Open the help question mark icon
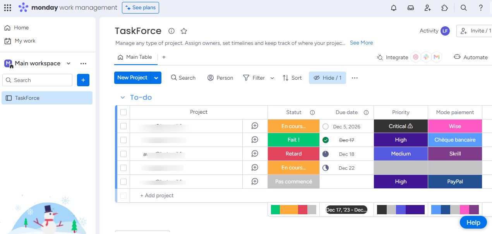The height and width of the screenshot is (234, 492). 481,8
